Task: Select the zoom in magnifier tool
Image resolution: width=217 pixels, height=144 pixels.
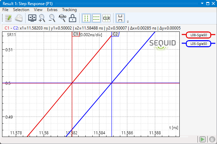Action: coord(42,18)
